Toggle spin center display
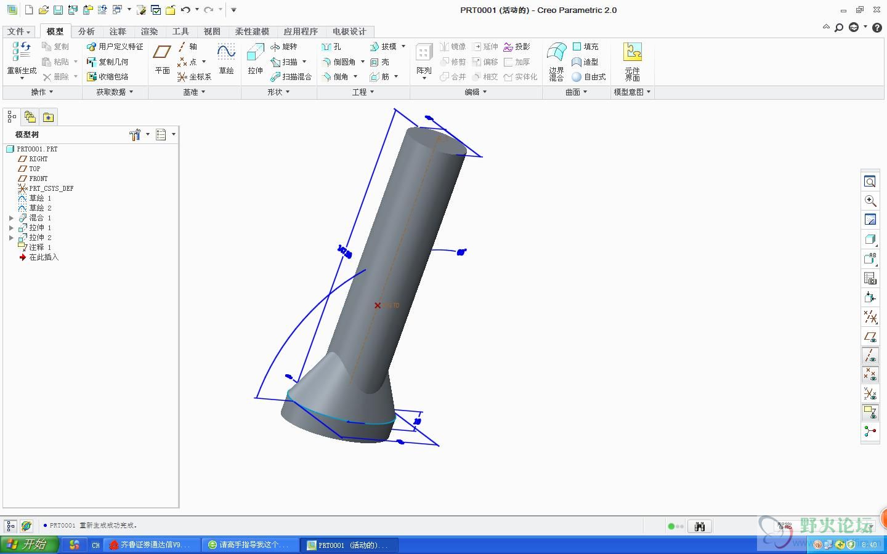 click(x=870, y=431)
